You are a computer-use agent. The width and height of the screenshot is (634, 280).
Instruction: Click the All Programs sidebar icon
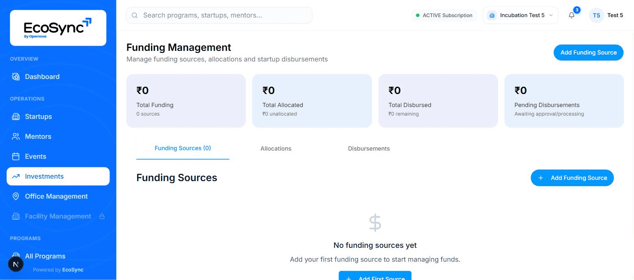[x=16, y=256]
